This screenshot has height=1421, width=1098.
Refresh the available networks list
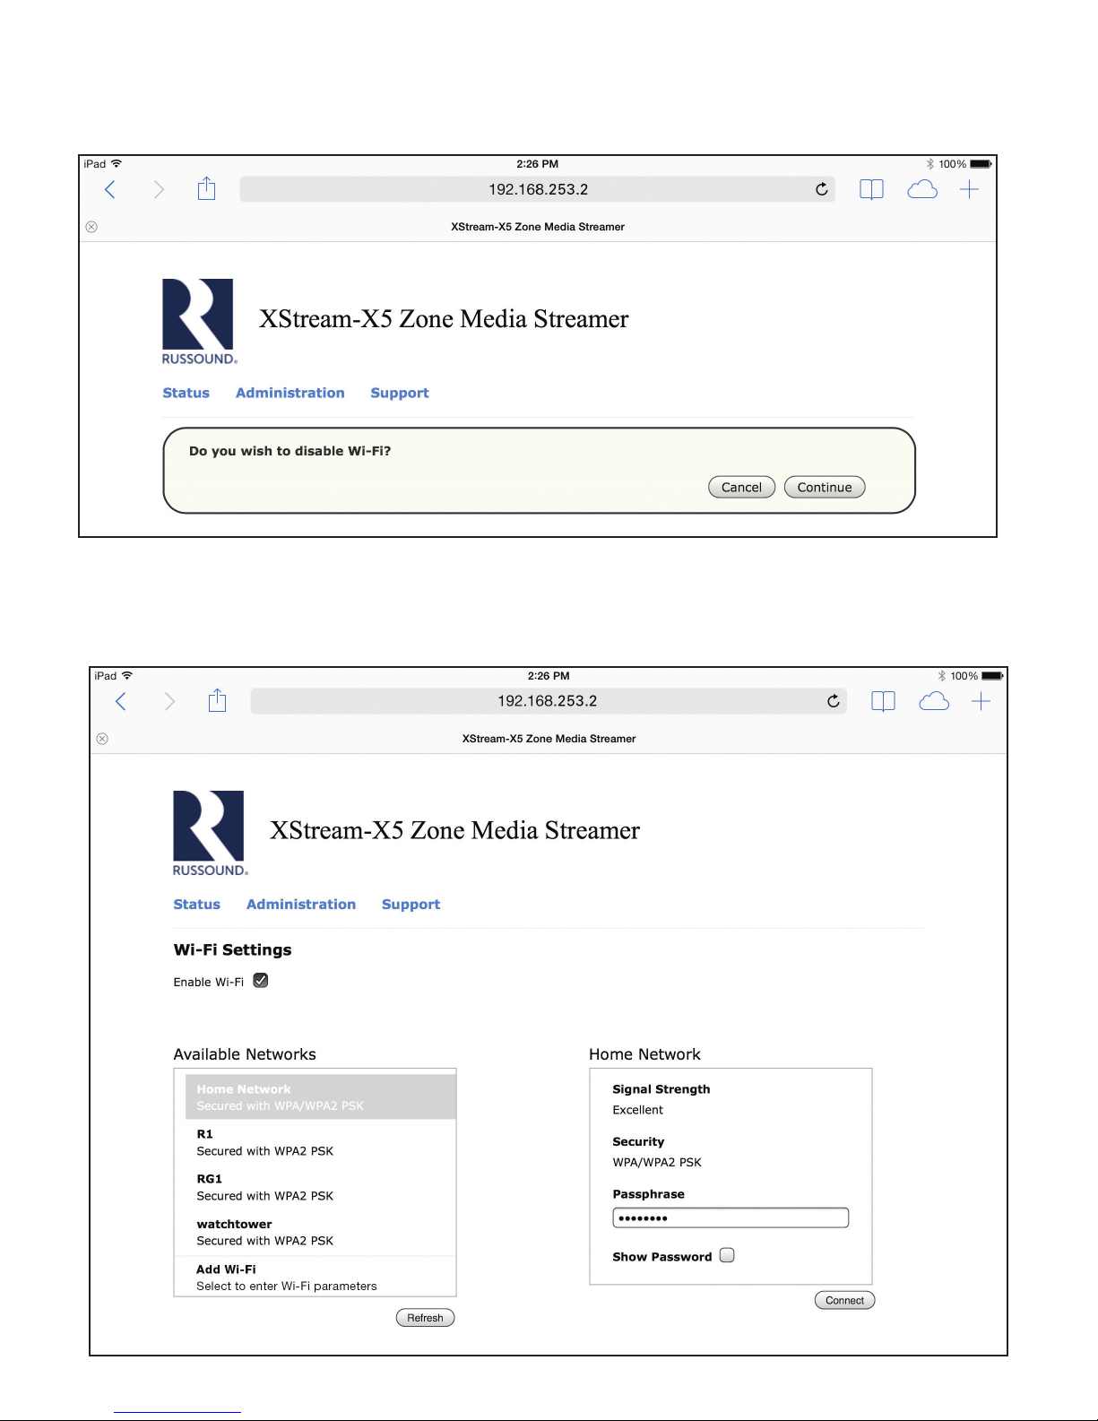425,1317
